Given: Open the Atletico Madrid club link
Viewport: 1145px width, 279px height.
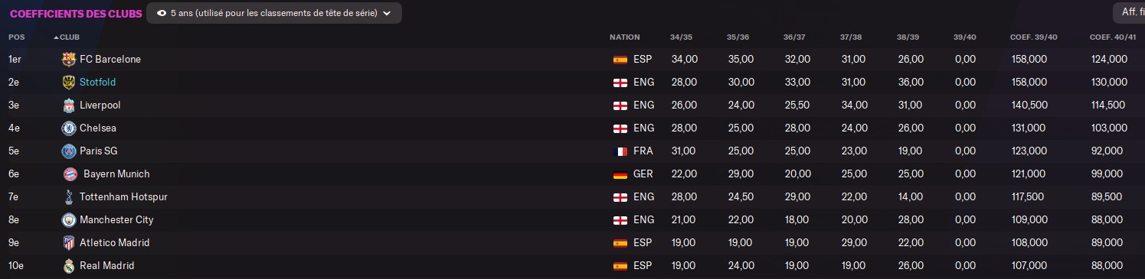Looking at the screenshot, I should click(114, 242).
